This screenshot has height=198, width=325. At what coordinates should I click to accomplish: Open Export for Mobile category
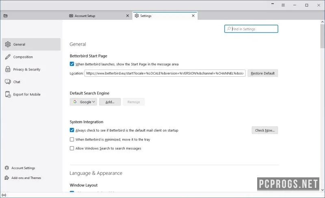click(31, 94)
